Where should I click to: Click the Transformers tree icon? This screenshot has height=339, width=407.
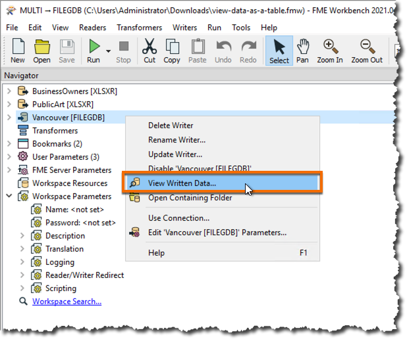click(23, 131)
